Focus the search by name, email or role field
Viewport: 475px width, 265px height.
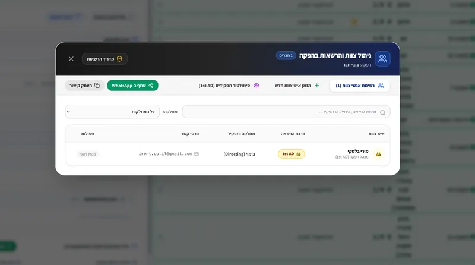286,112
